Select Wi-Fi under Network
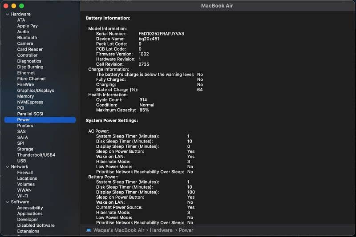This screenshot has width=356, height=237. point(23,196)
